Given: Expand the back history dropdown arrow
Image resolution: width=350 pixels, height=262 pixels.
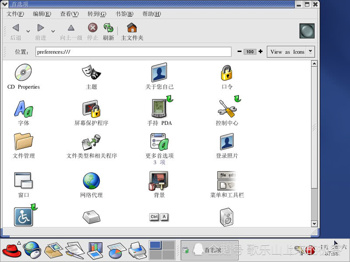Looking at the screenshot, I should tap(28, 31).
